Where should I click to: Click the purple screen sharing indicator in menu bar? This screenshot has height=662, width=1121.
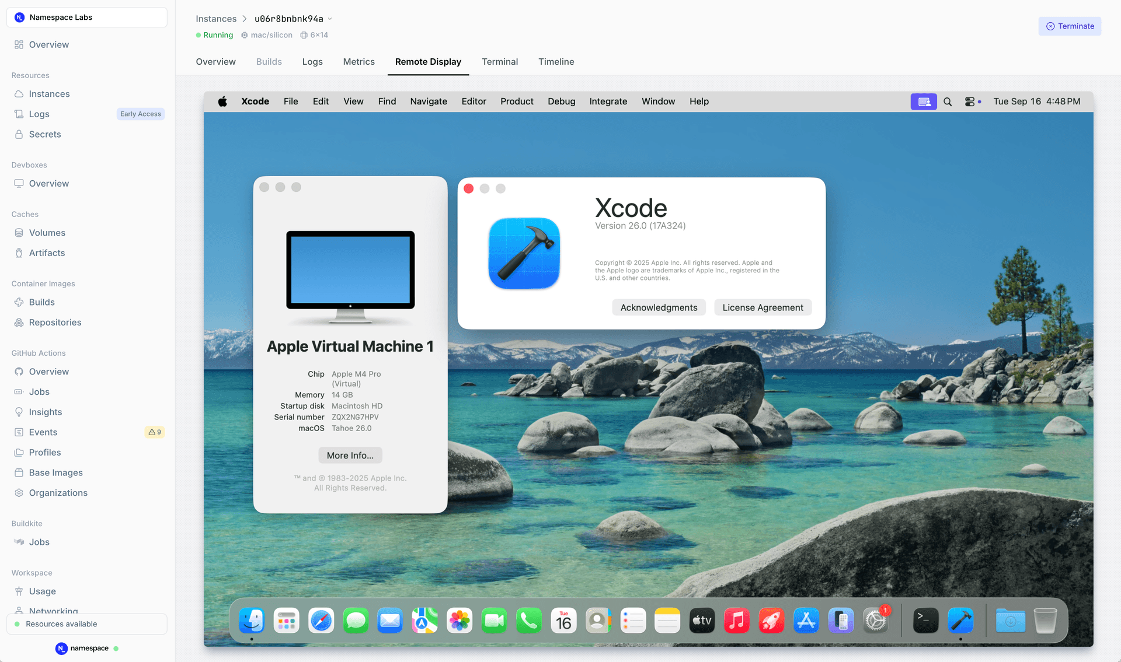pyautogui.click(x=924, y=101)
